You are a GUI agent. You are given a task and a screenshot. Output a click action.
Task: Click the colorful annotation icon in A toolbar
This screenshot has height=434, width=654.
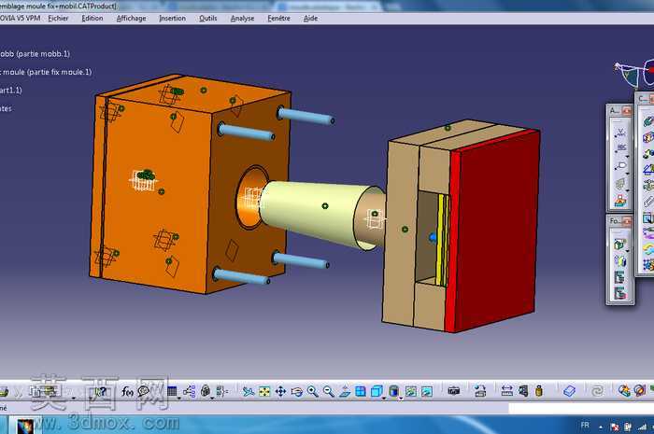coord(620,202)
